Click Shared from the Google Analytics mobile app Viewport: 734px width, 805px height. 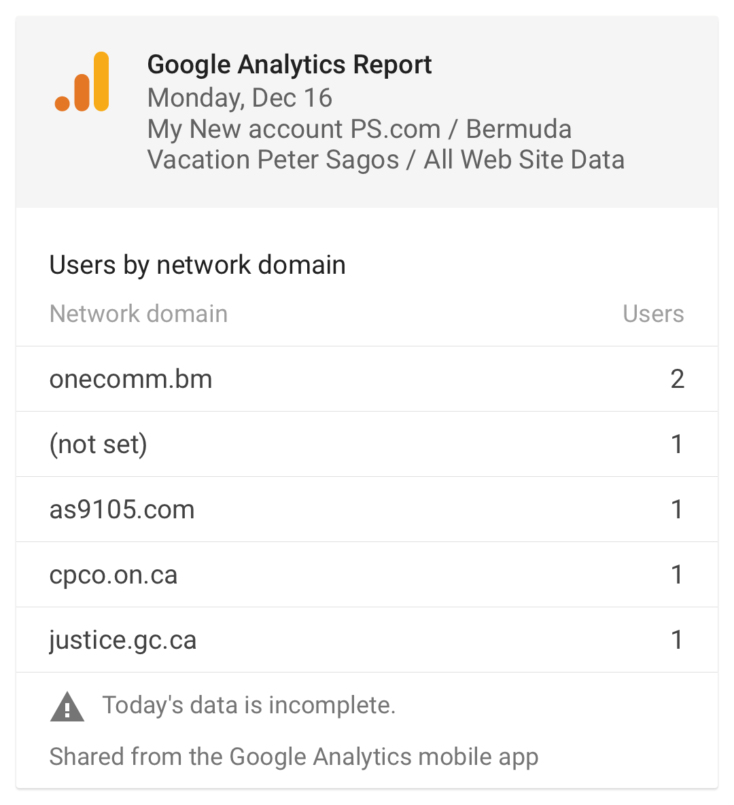tap(294, 757)
